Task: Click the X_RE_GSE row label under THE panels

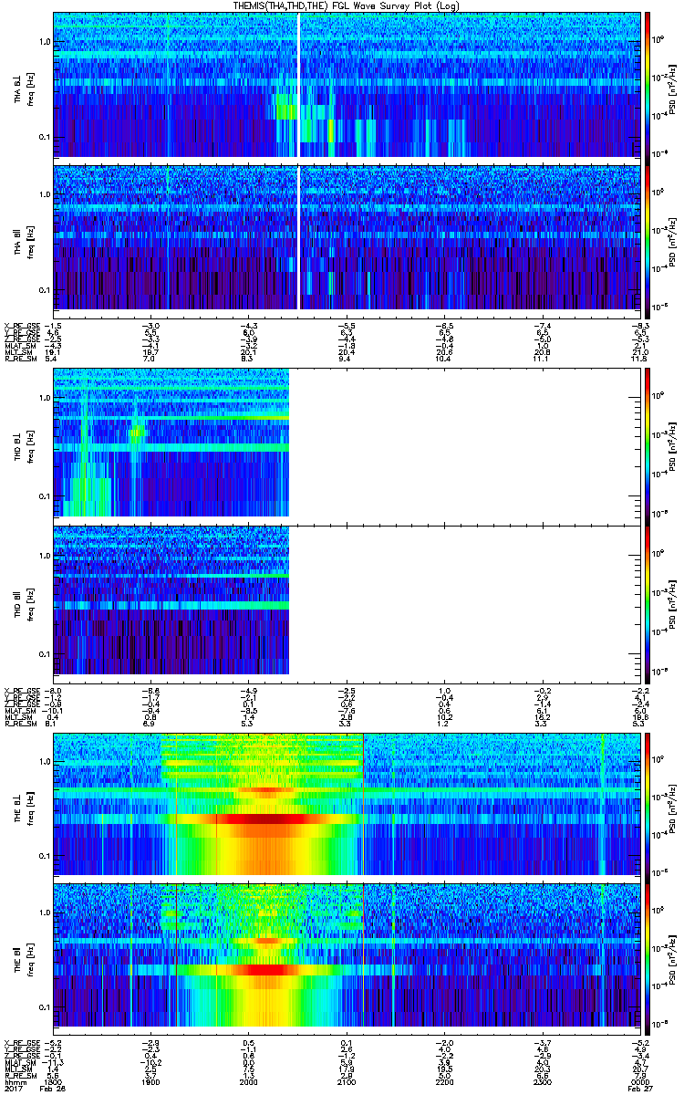Action: click(21, 1042)
